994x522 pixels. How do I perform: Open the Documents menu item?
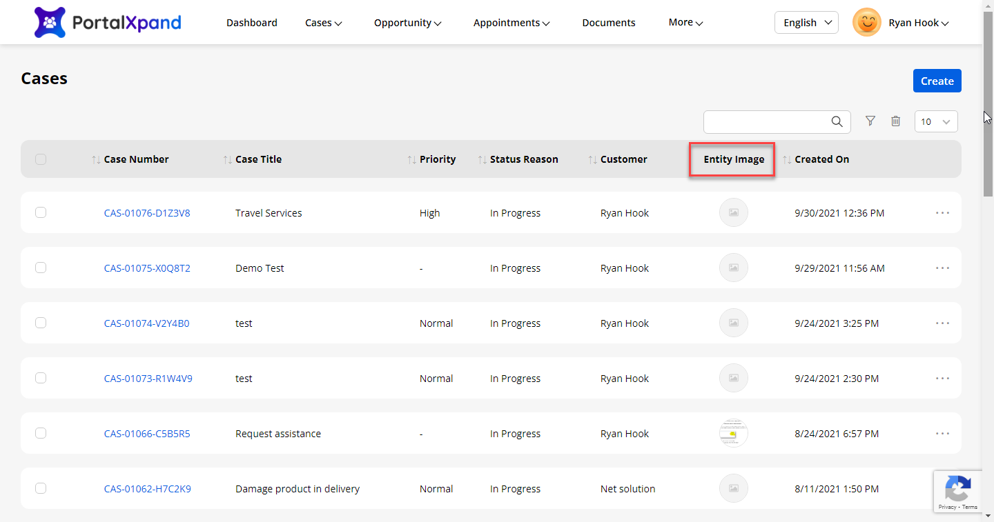(608, 23)
